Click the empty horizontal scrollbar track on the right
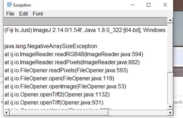 coord(138,113)
